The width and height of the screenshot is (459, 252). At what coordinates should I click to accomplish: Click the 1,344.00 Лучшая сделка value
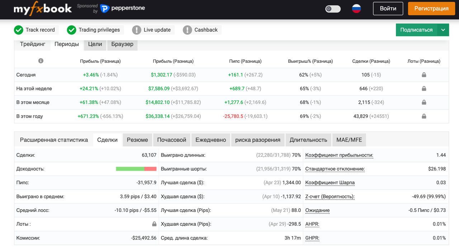292,182
